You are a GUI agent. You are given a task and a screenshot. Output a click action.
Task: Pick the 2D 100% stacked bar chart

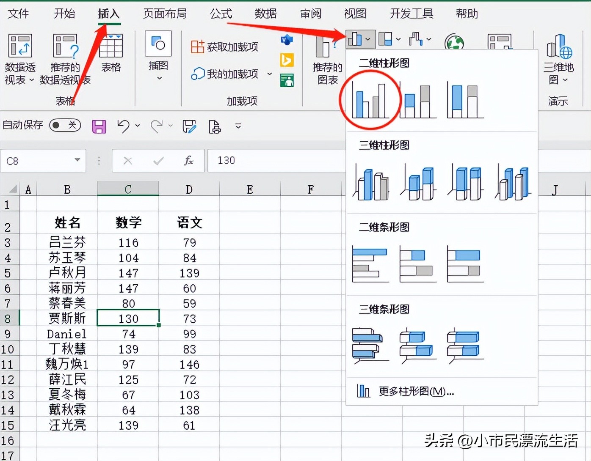point(465,264)
